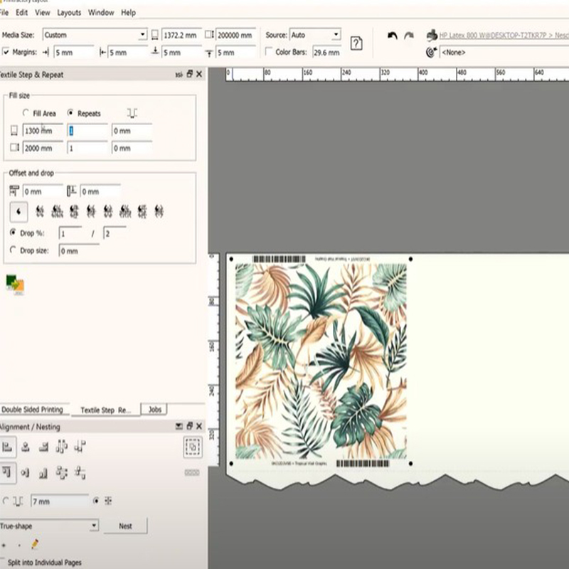Viewport: 569px width, 569px height.
Task: Open the Edit menu
Action: (x=22, y=13)
